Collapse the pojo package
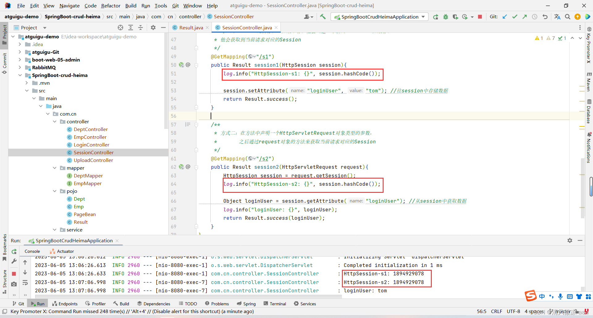Image resolution: width=593 pixels, height=318 pixels. click(x=55, y=191)
